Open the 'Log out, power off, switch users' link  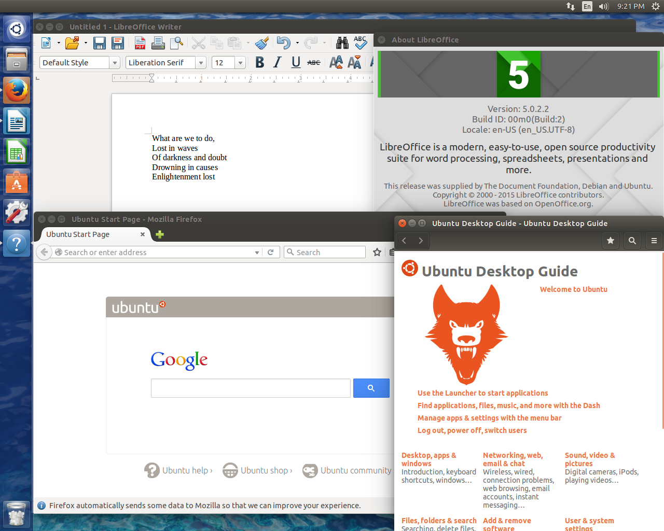[x=472, y=430]
